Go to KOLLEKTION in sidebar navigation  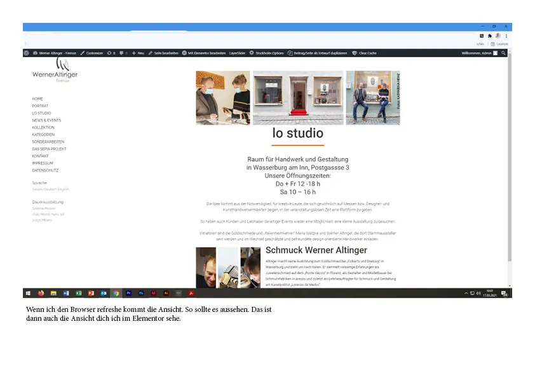click(x=43, y=128)
